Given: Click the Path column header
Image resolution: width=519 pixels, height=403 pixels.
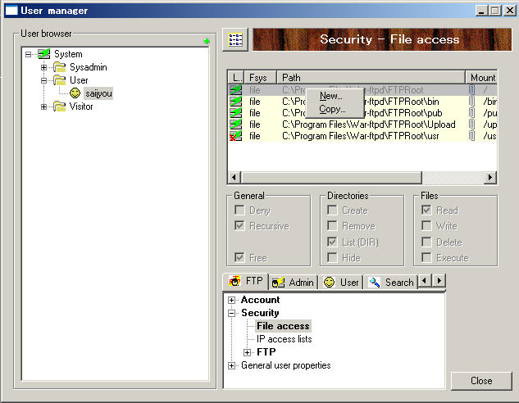Looking at the screenshot, I should [371, 78].
